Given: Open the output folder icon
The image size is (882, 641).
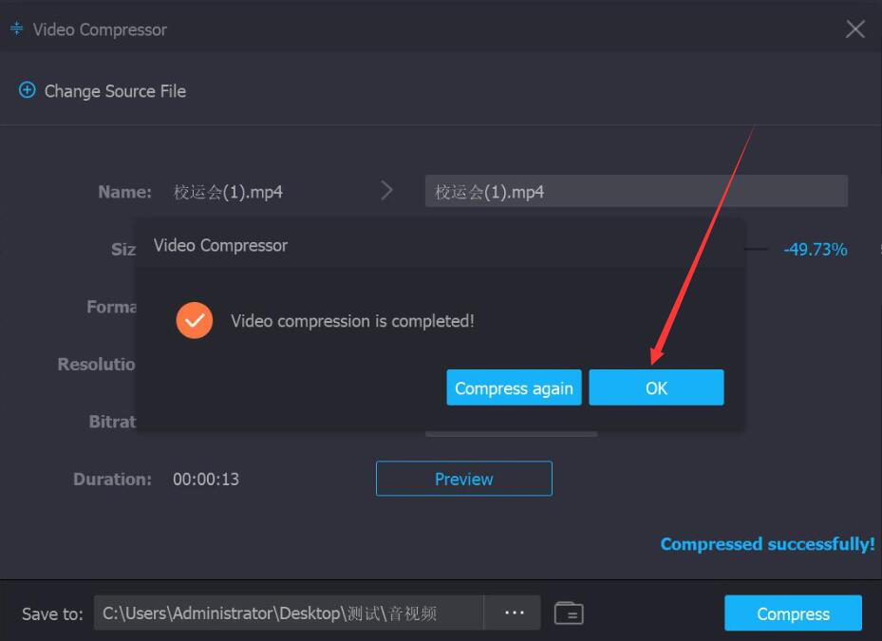Looking at the screenshot, I should (569, 613).
